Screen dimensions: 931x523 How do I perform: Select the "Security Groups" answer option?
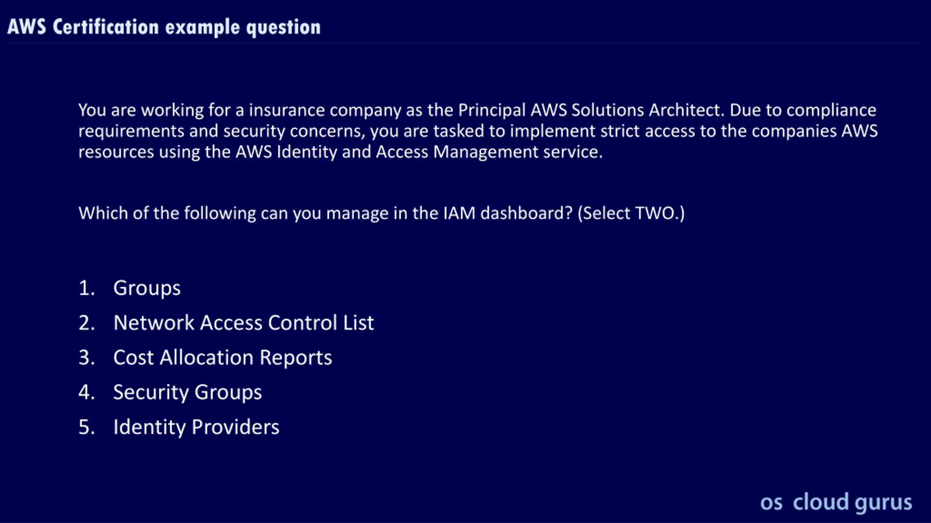(187, 393)
